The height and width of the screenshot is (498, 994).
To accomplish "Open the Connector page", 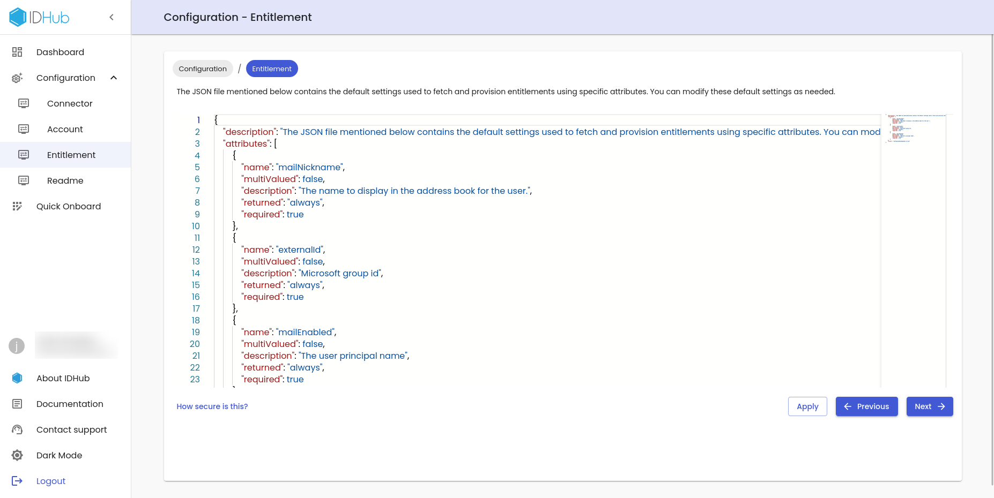I will coord(70,103).
